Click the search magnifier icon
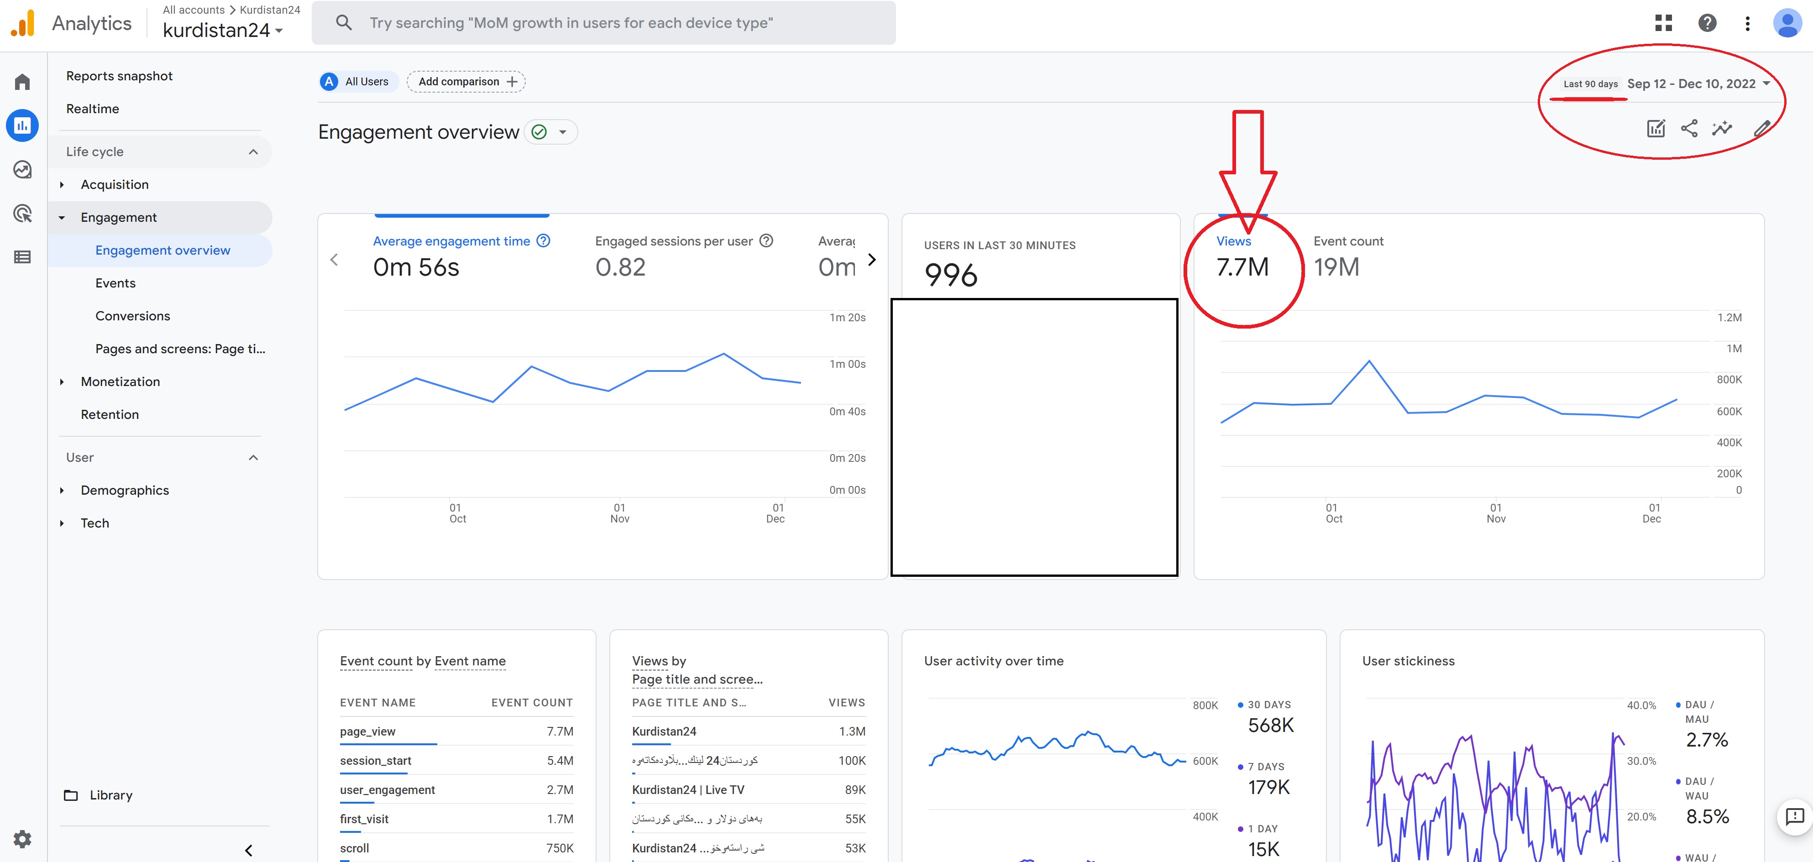Image resolution: width=1813 pixels, height=862 pixels. 344,22
